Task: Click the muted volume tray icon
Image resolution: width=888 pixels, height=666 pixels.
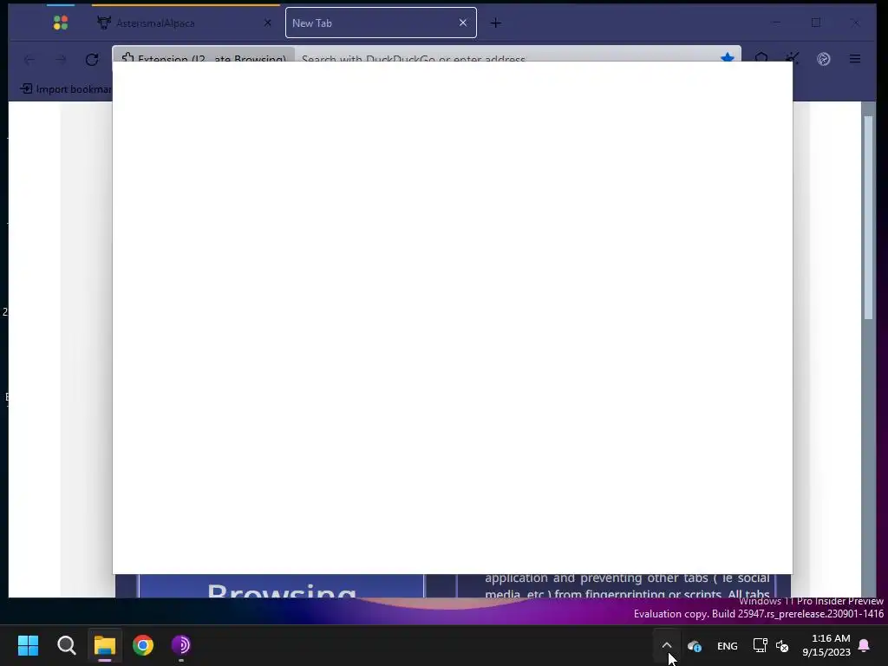Action: tap(782, 645)
